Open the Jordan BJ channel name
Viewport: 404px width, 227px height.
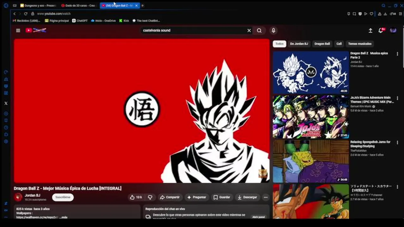(32, 195)
